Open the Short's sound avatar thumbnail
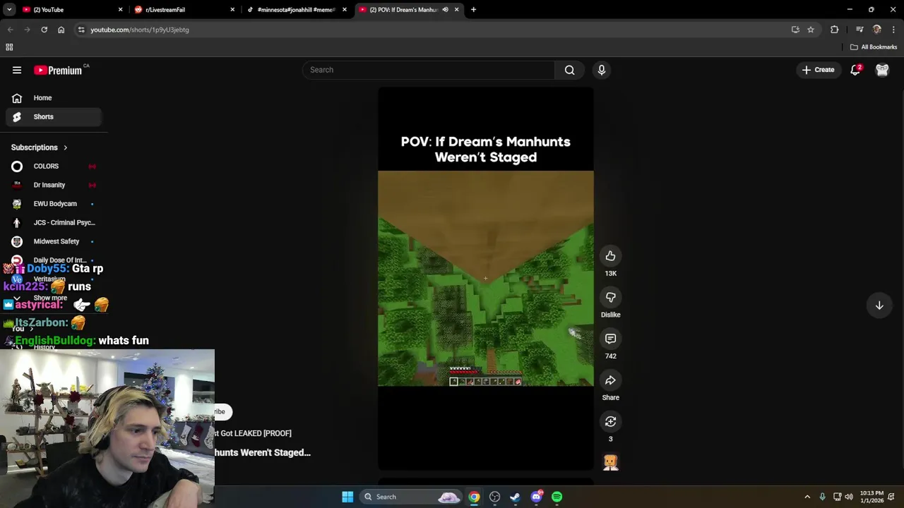 click(x=611, y=462)
